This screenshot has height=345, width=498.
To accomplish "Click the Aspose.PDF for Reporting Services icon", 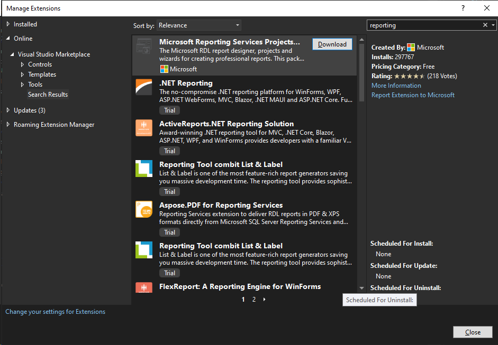I will (x=144, y=209).
